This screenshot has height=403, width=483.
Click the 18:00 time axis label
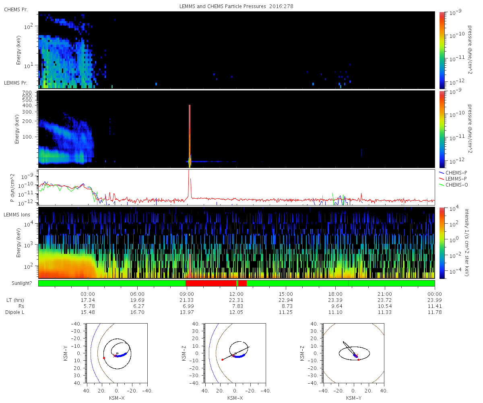pos(335,294)
